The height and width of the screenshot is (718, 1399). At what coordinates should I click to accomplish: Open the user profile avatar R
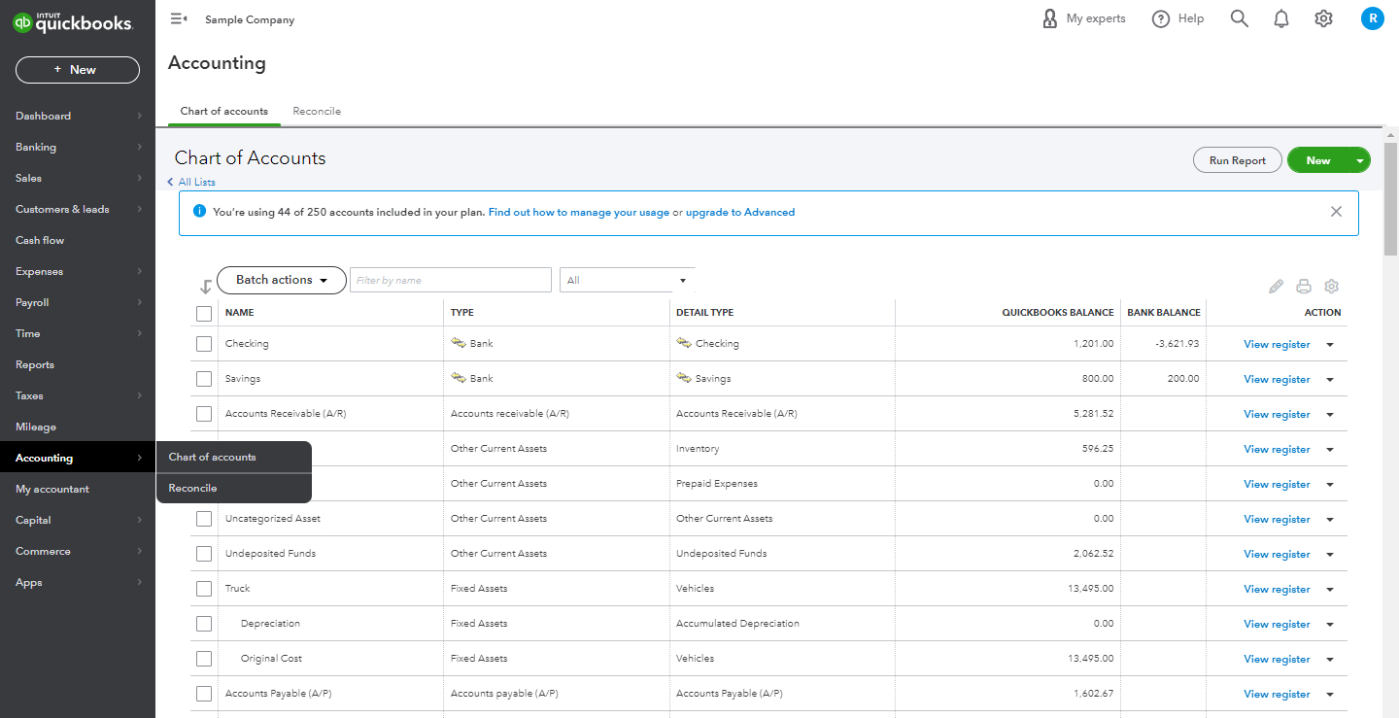point(1372,18)
